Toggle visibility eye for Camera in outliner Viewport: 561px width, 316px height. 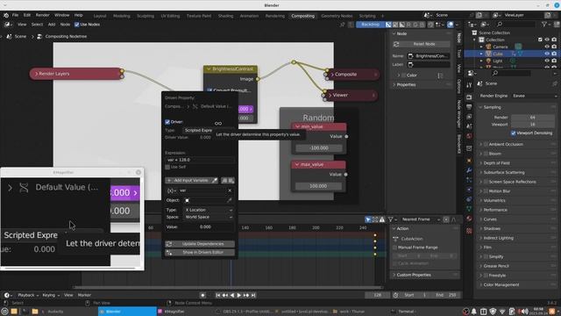pos(547,47)
